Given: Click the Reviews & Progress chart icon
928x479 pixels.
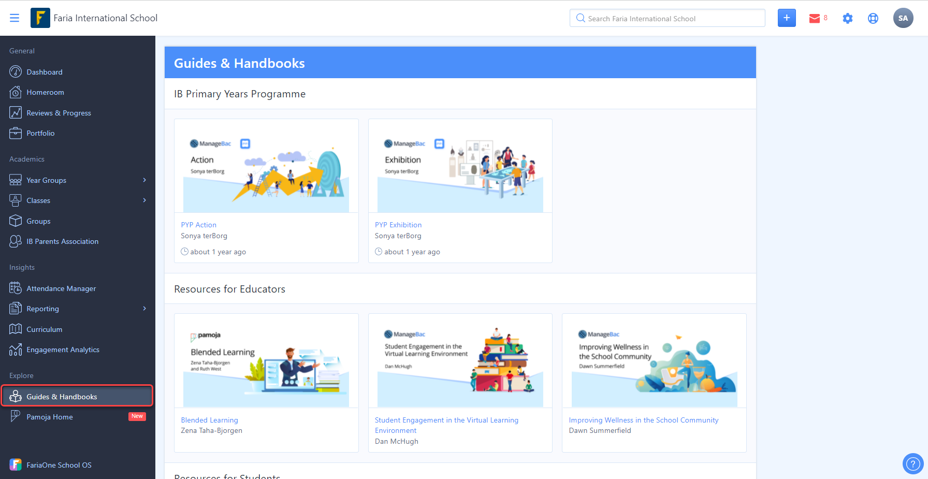Looking at the screenshot, I should [x=16, y=112].
